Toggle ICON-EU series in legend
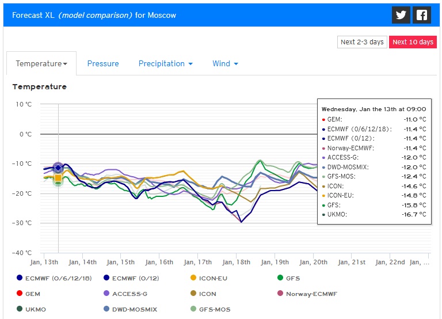The image size is (442, 319). [x=208, y=278]
